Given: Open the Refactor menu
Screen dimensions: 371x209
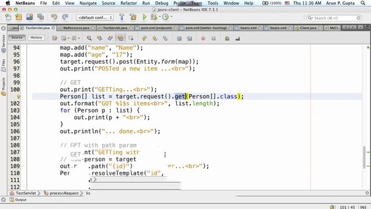Looking at the screenshot, I should (129, 3).
